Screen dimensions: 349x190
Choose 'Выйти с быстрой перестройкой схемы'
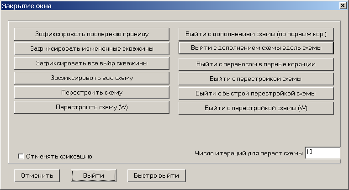(x=256, y=94)
